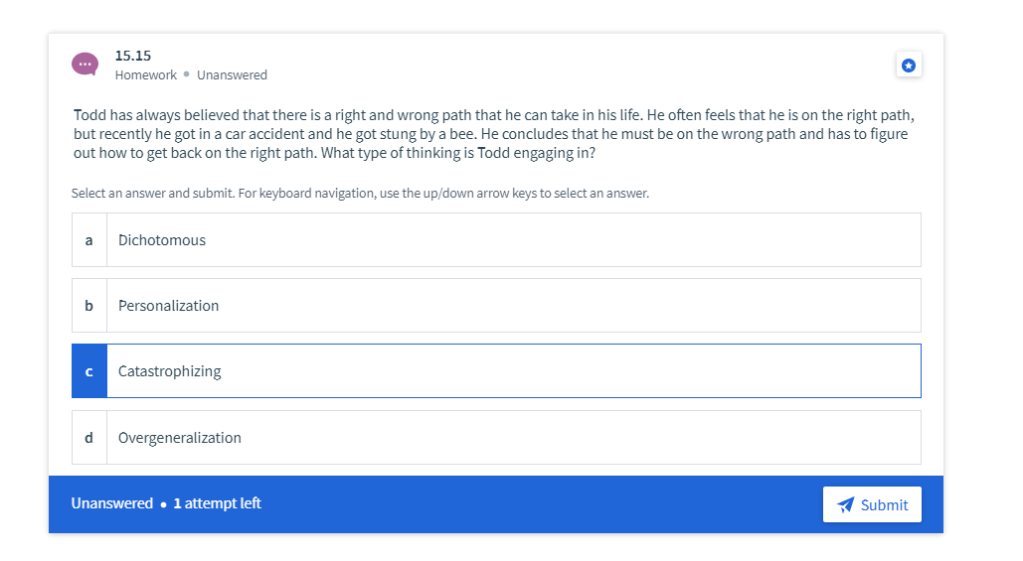
Task: Choose the Overgeneralization answer option
Action: click(x=180, y=438)
